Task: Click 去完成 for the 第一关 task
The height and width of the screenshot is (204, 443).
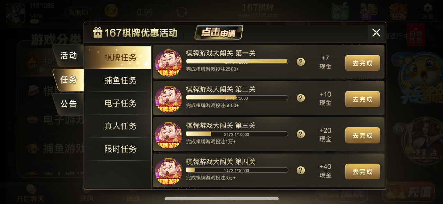Action: 362,63
